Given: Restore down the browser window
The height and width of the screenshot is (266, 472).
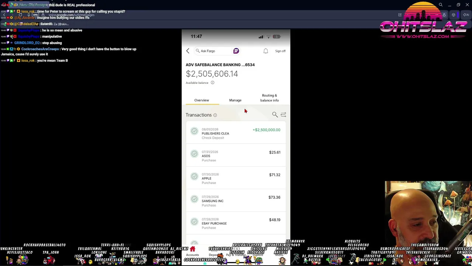Looking at the screenshot, I should (x=458, y=5).
